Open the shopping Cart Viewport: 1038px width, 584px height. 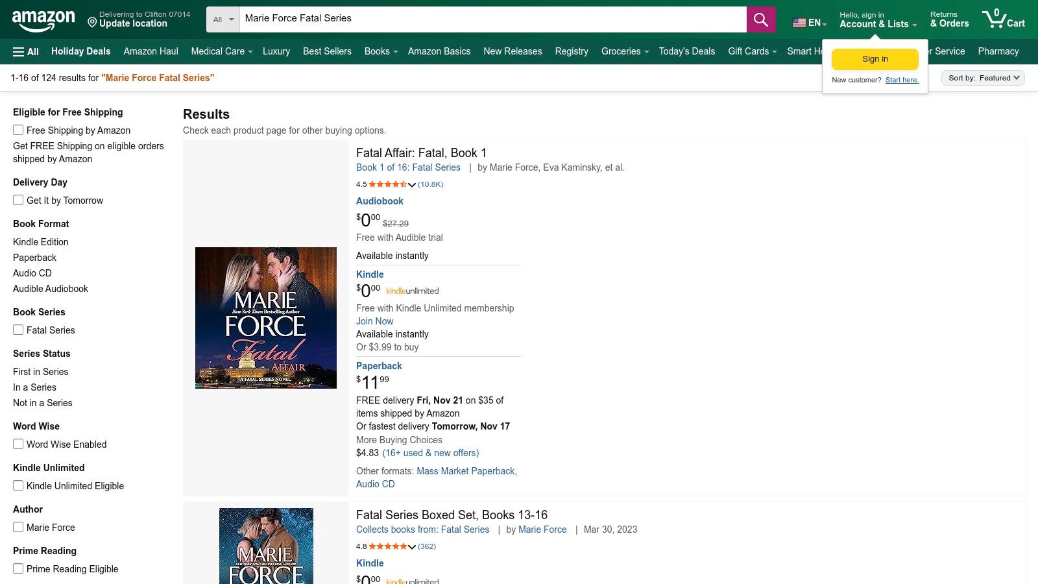tap(1003, 19)
